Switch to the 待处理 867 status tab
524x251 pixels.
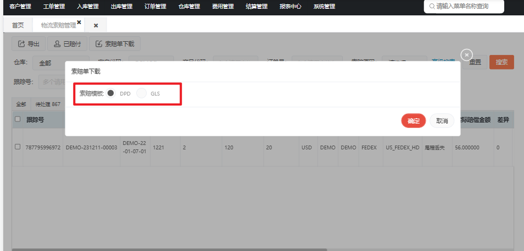click(48, 104)
